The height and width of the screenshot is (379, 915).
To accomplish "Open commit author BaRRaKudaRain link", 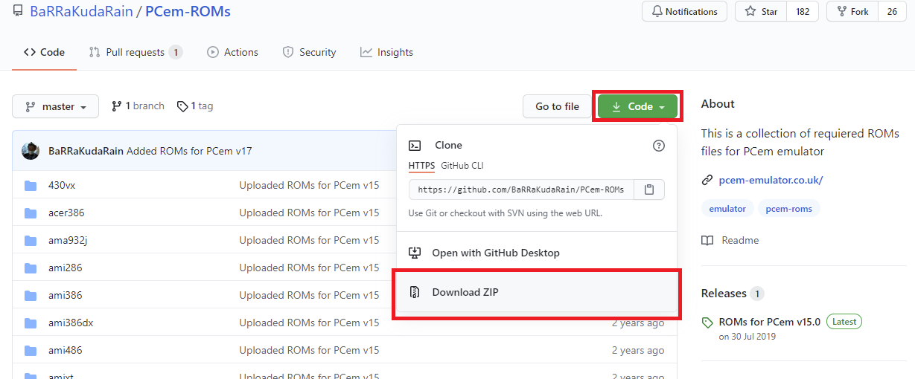I will (x=86, y=151).
